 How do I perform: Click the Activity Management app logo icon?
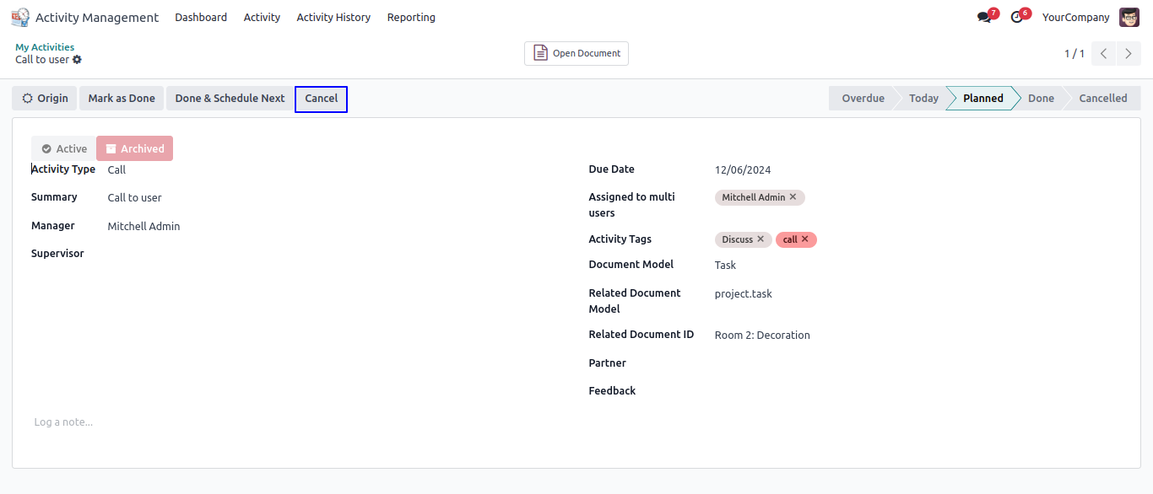point(20,17)
